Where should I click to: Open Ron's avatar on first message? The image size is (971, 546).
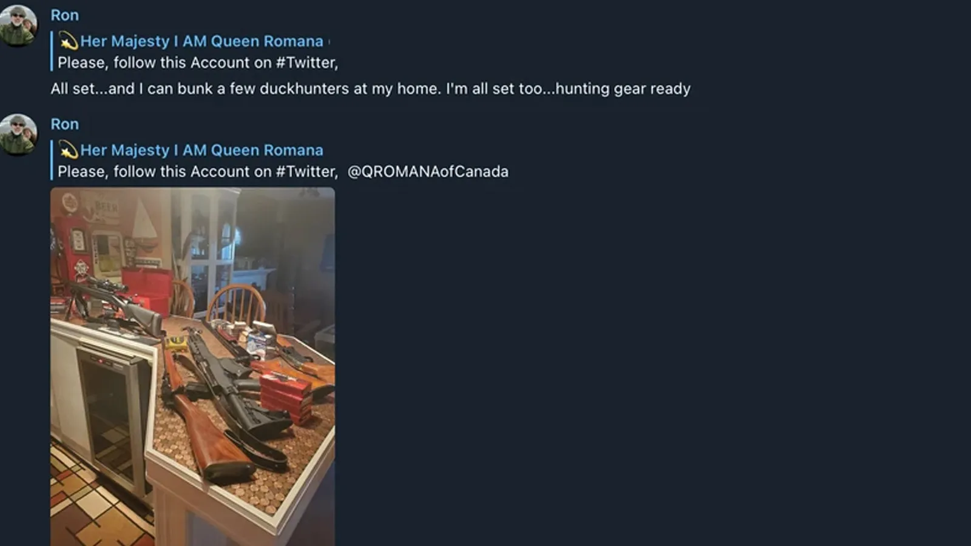pyautogui.click(x=19, y=25)
